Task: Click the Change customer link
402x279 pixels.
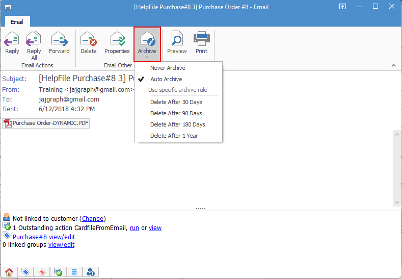Action: pos(93,219)
